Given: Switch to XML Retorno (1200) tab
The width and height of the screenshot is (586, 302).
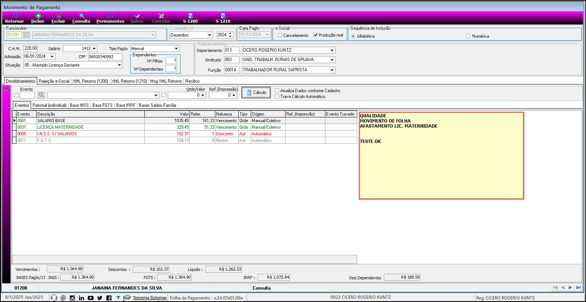Looking at the screenshot, I should pyautogui.click(x=90, y=81).
